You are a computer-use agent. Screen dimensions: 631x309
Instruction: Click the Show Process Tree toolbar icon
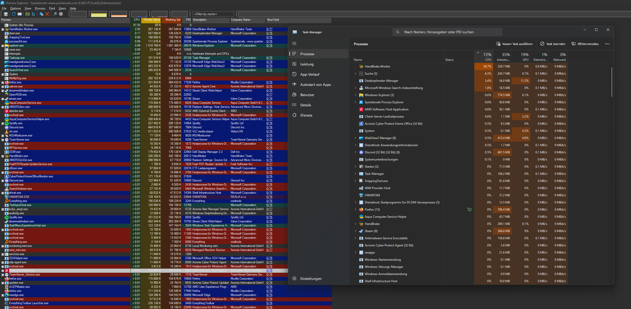tap(33, 14)
